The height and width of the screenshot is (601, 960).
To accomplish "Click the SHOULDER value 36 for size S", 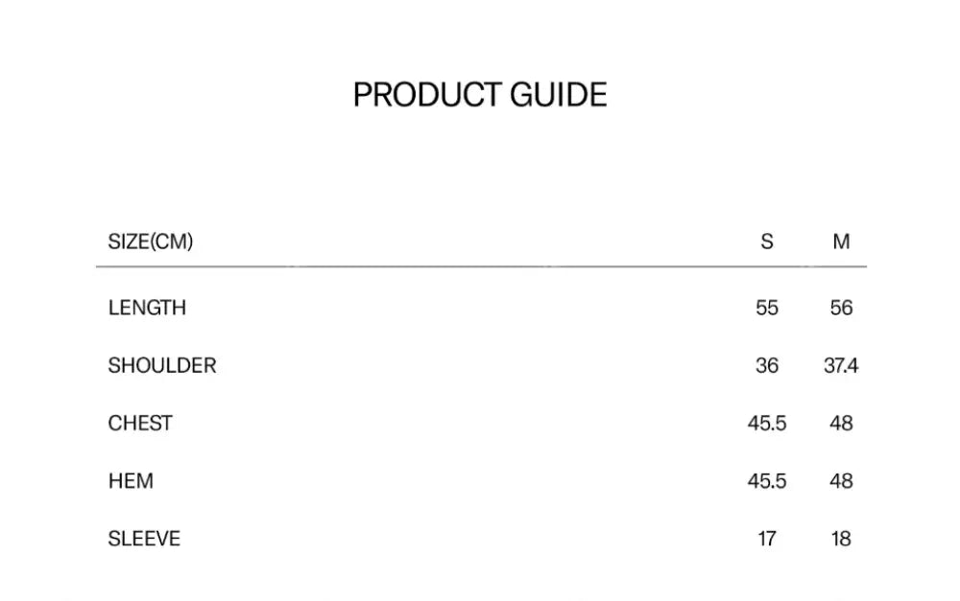I will (766, 365).
